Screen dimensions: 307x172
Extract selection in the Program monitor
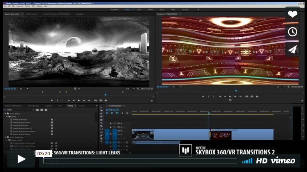point(252,96)
